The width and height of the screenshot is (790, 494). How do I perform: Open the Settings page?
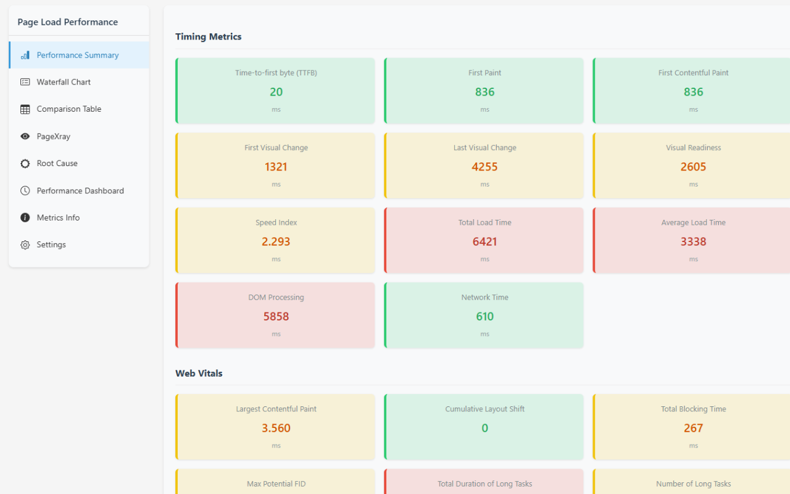[x=79, y=245]
